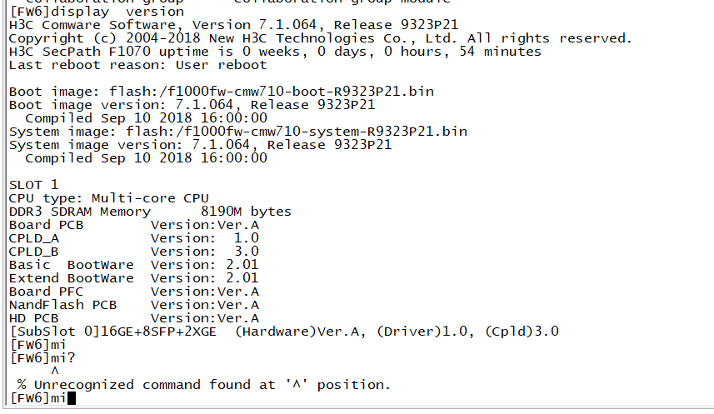The image size is (714, 414).
Task: Click the CPLD_B version 3.0 line
Action: 133,252
